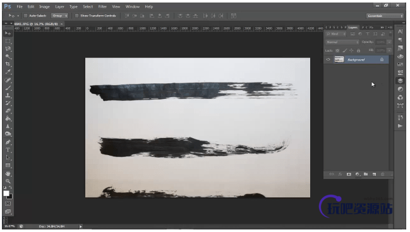Open the File menu
Viewport: 410px width, 232px height.
pyautogui.click(x=20, y=6)
